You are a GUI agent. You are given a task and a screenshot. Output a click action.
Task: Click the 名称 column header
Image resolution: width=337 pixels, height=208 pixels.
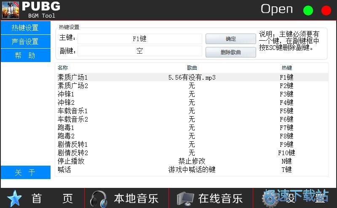[x=63, y=68]
